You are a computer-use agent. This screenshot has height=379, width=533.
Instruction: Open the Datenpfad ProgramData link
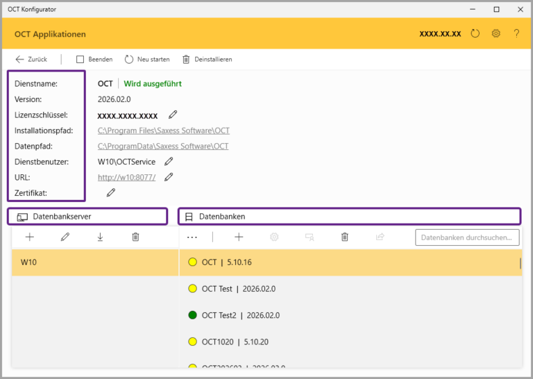point(163,146)
